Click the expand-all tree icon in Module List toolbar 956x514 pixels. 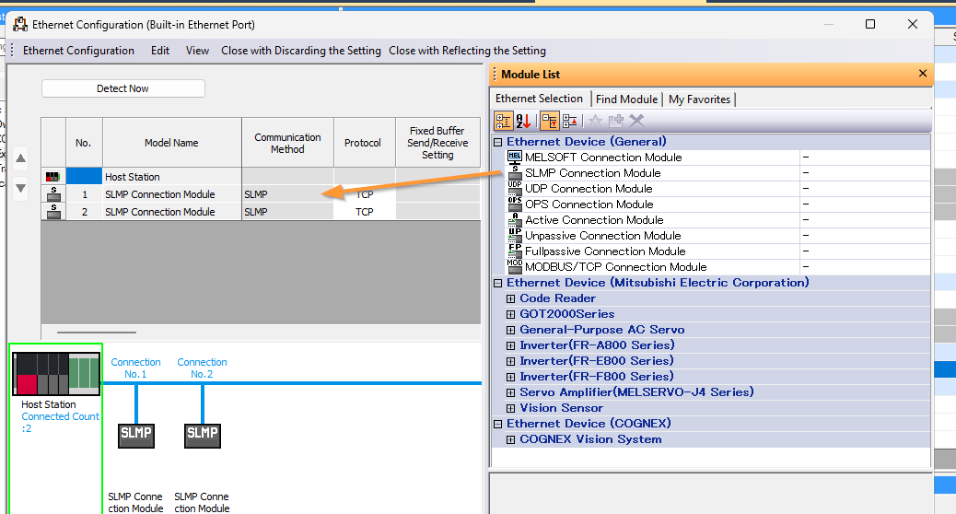tap(548, 121)
